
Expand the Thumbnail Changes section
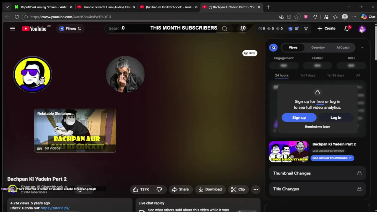click(x=318, y=173)
